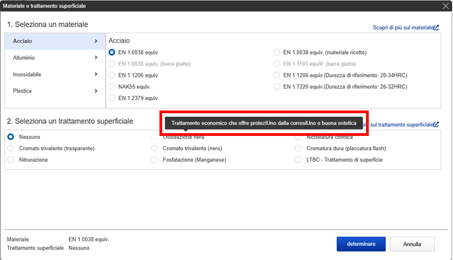Select NAK55 equiv. material option

(112, 87)
